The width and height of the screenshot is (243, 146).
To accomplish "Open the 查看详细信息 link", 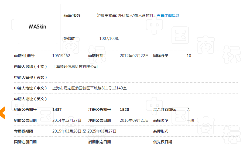I will (168, 15).
